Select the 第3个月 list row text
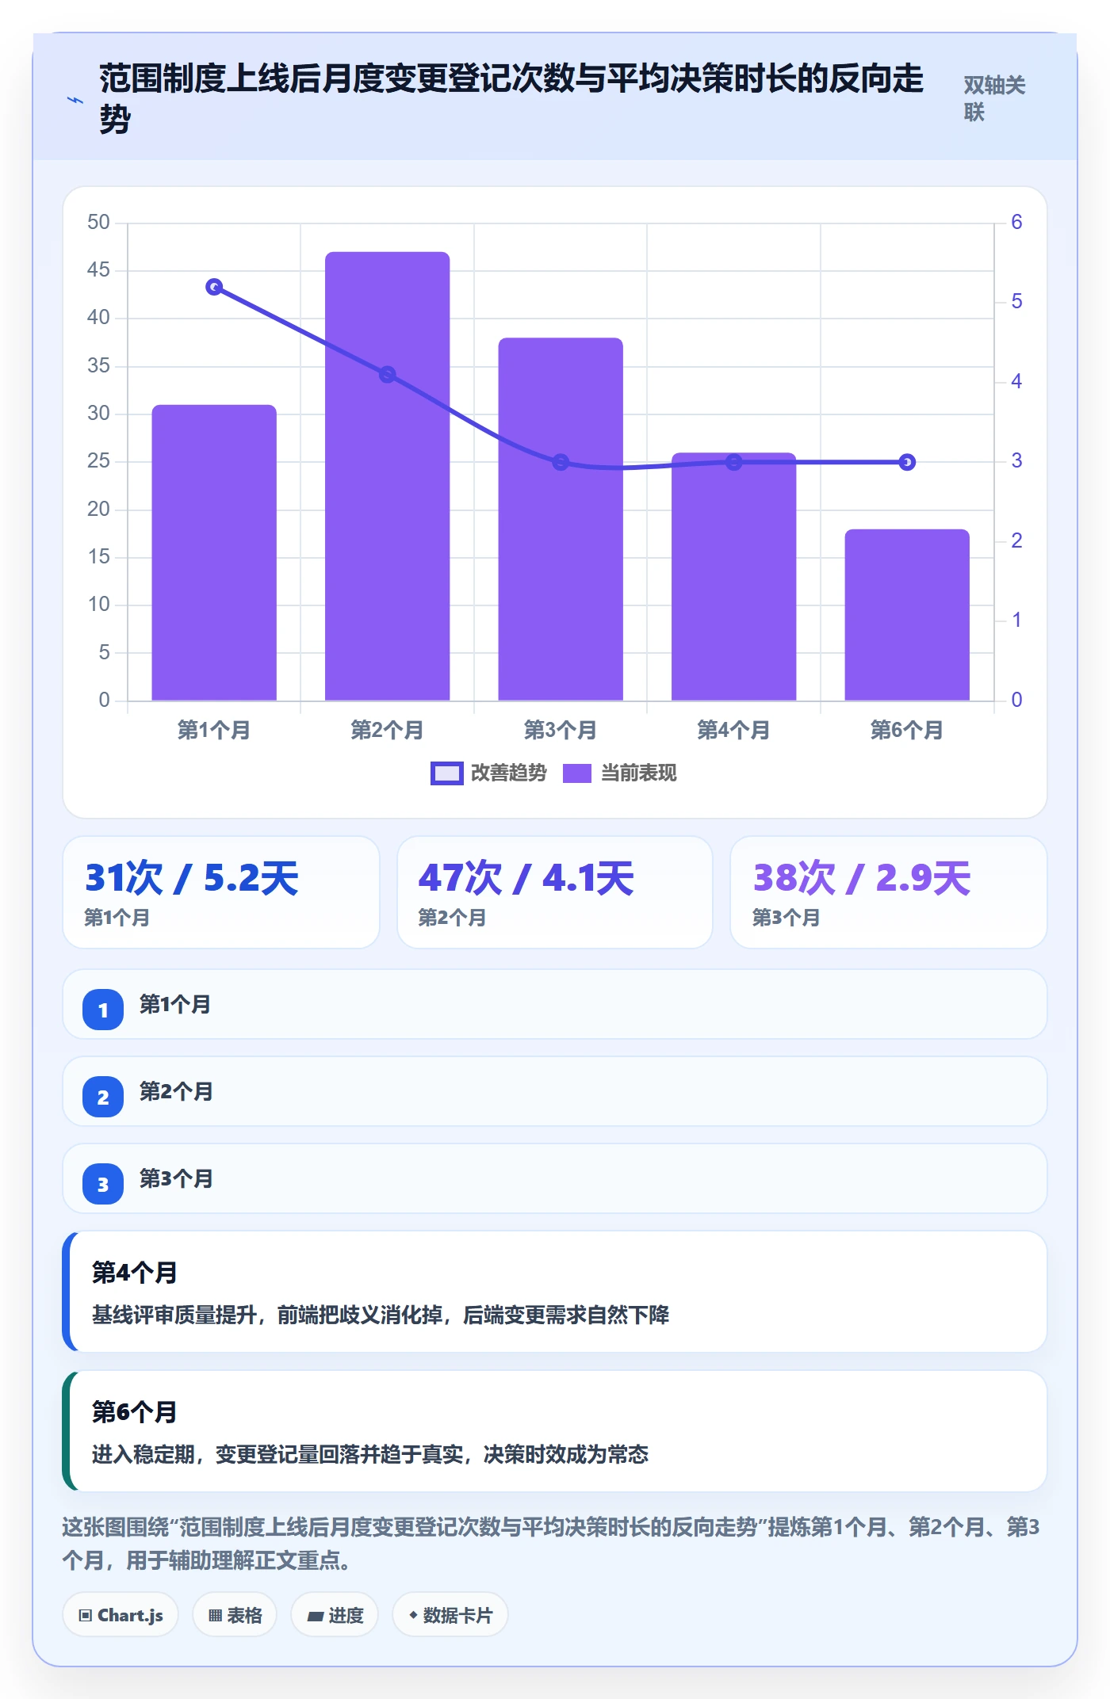Screen dimensions: 1110x1699 176,1179
